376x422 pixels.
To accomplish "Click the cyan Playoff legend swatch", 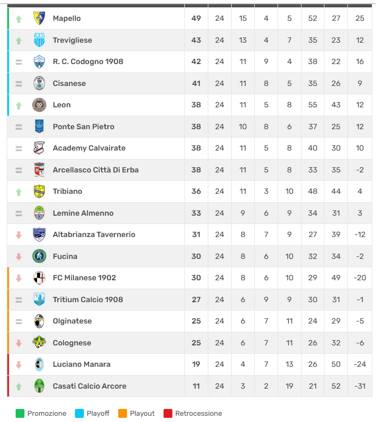I will (80, 414).
